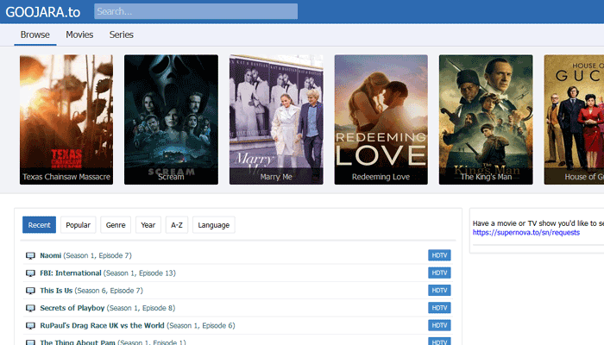604x345 pixels.
Task: Click the HDTV badge on RuPaul's Drag Race row
Action: click(439, 325)
